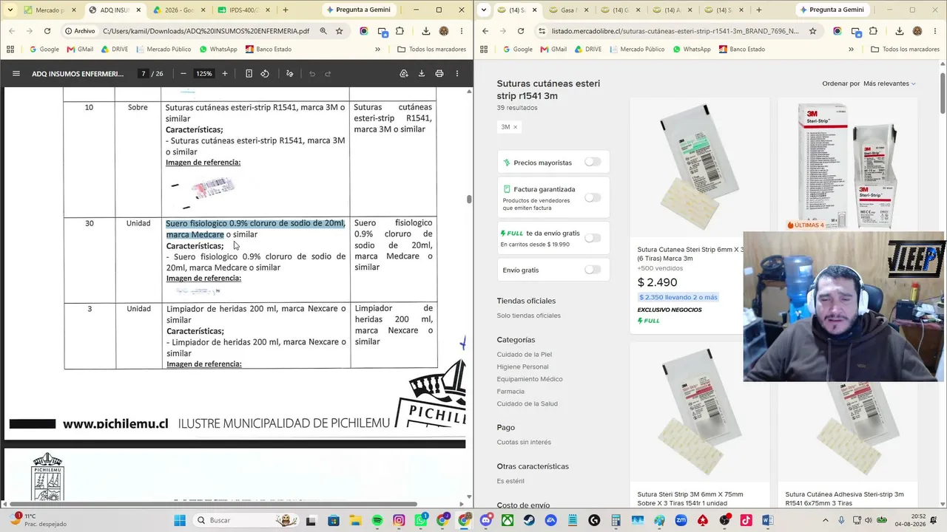
Task: Switch to the 2026 Google Drive tab
Action: point(180,10)
